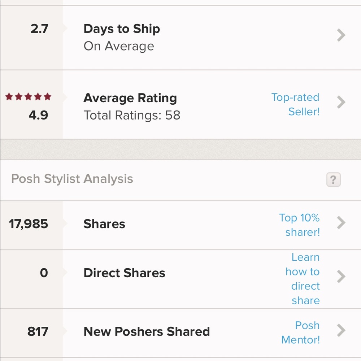Image resolution: width=361 pixels, height=361 pixels.
Task: Click the 17,985 shares count
Action: click(x=29, y=224)
